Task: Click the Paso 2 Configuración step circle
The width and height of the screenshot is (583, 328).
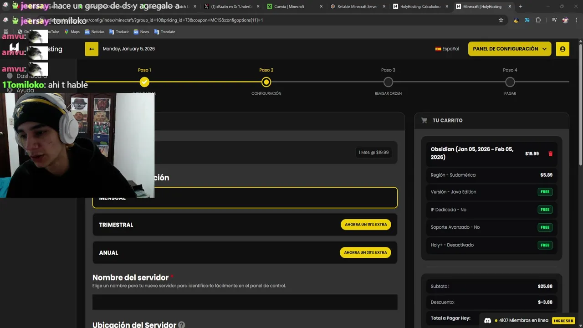Action: (x=266, y=82)
